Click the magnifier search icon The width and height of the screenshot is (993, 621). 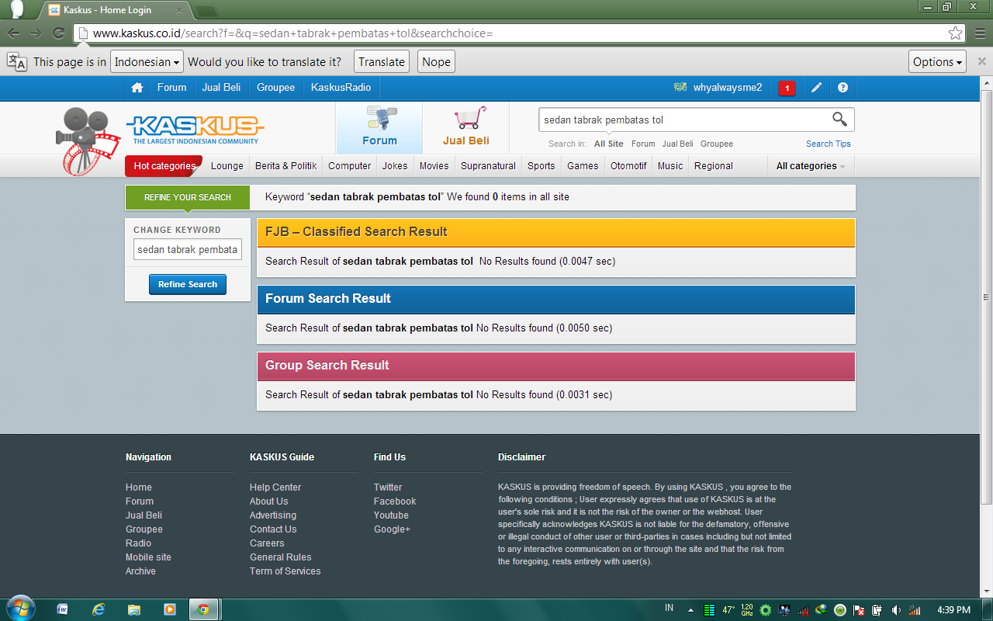(839, 119)
